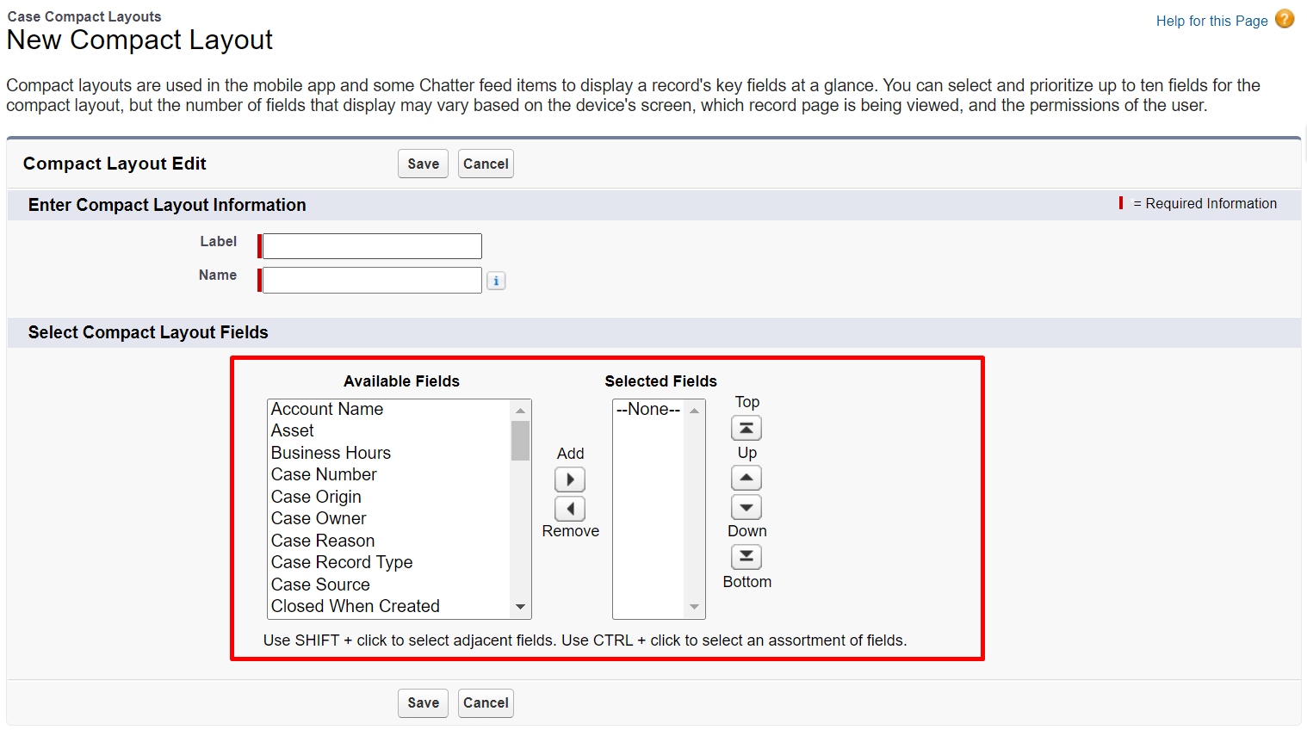The height and width of the screenshot is (730, 1307).
Task: Click inside the Label input field
Action: (x=370, y=245)
